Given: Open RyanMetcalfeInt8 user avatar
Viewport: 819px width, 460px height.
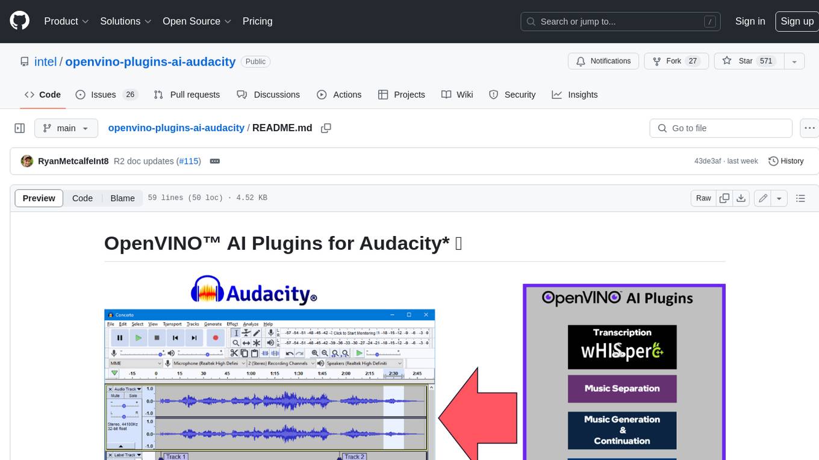Looking at the screenshot, I should 26,161.
